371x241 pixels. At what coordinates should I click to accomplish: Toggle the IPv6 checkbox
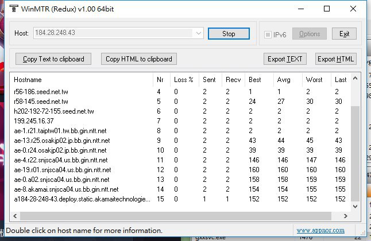268,34
